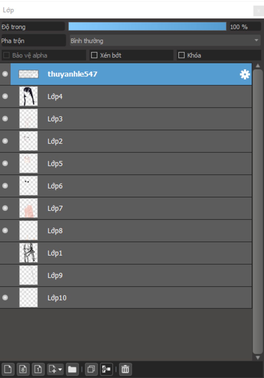Click the scrollbar down arrow

tap(258, 358)
